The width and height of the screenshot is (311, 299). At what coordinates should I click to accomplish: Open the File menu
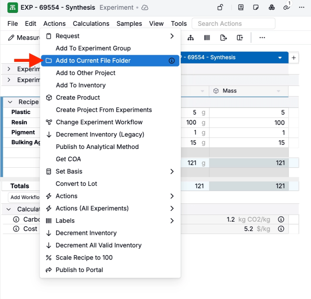tap(13, 24)
